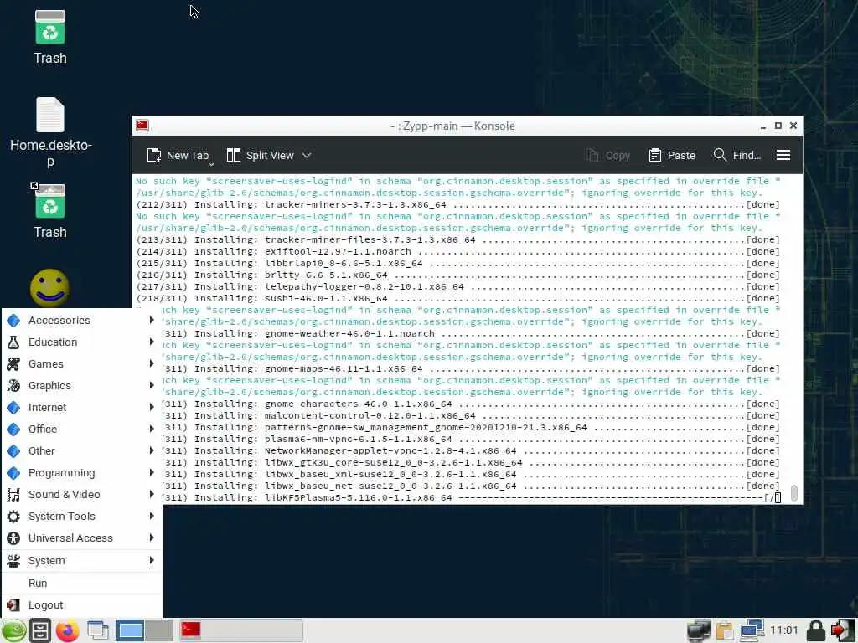The height and width of the screenshot is (643, 858).
Task: Click the terminal line installing libKF5Plasma5-5.116.0-1.1.x86_64
Action: pos(472,497)
